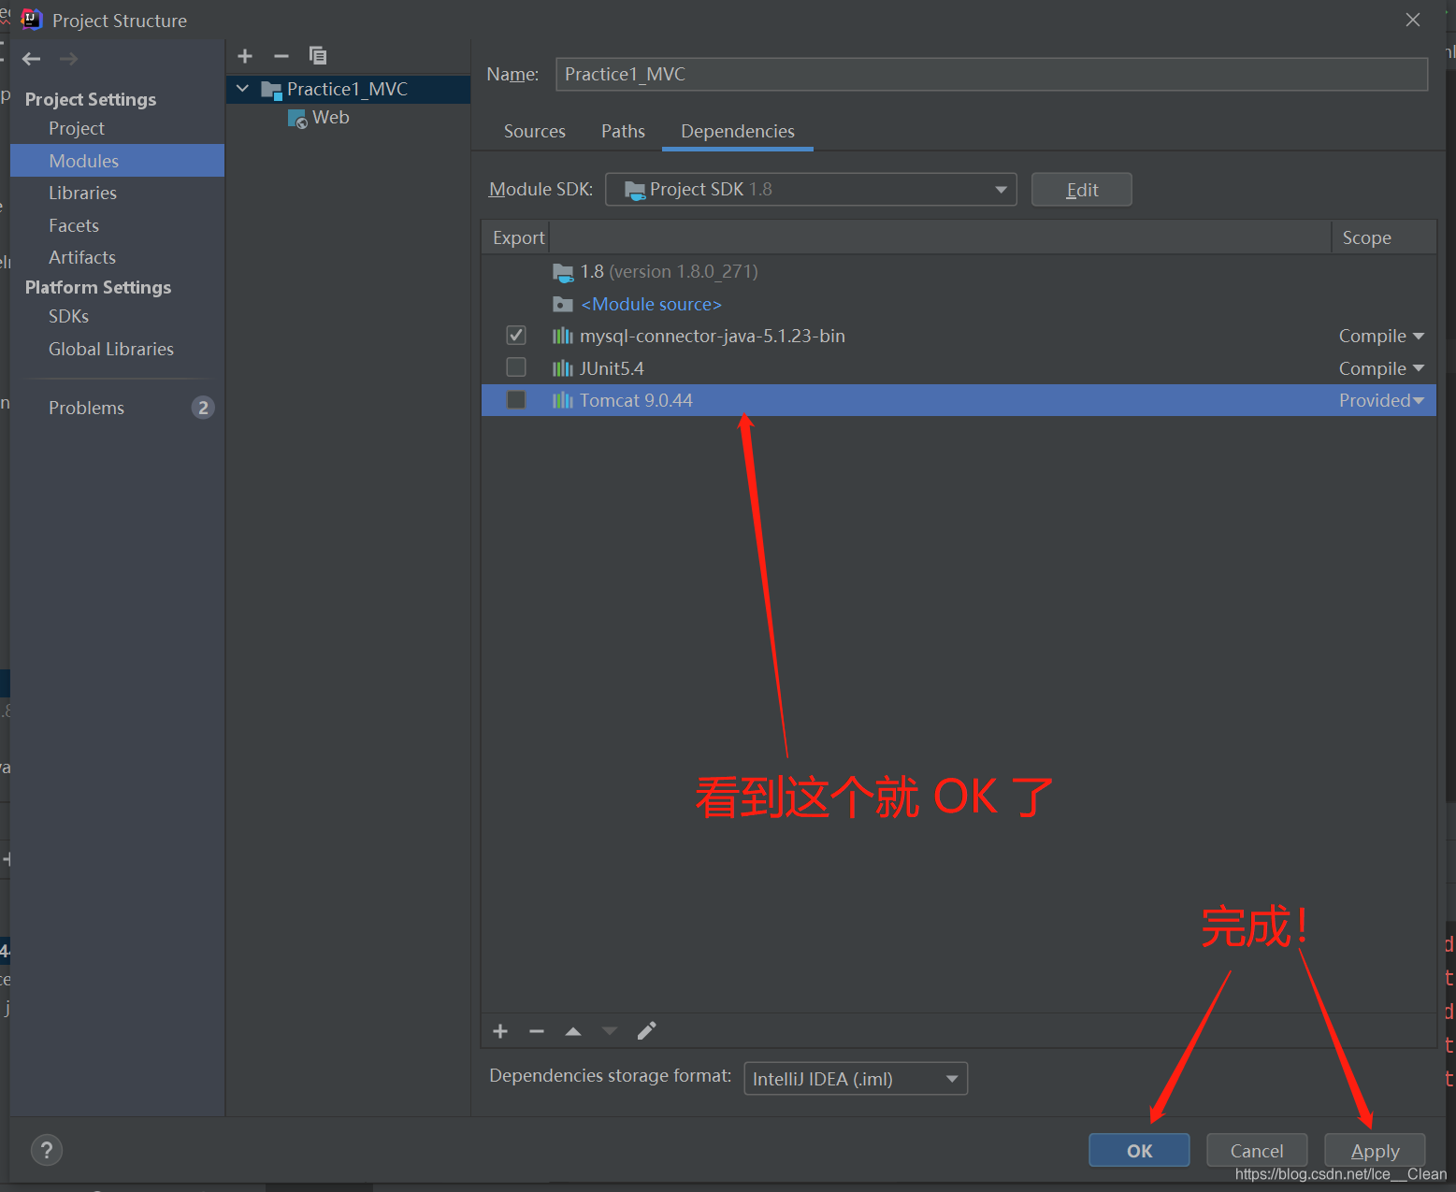The image size is (1456, 1192).
Task: Click the module Name input field
Action: [x=991, y=74]
